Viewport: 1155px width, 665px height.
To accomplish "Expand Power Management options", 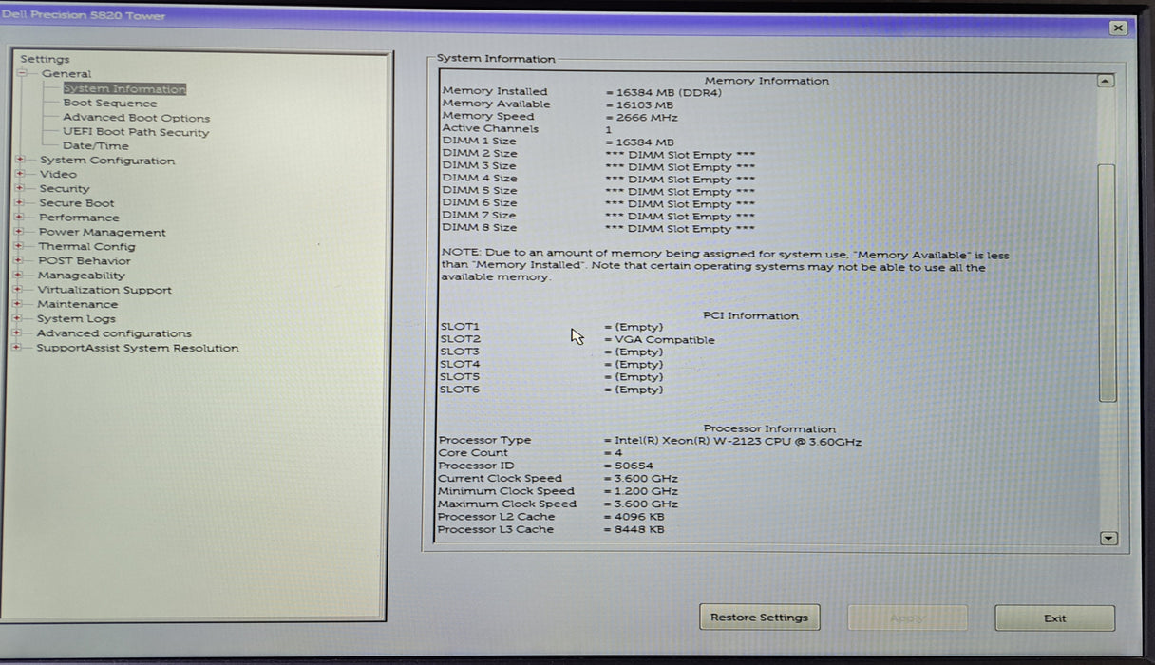I will tap(21, 232).
